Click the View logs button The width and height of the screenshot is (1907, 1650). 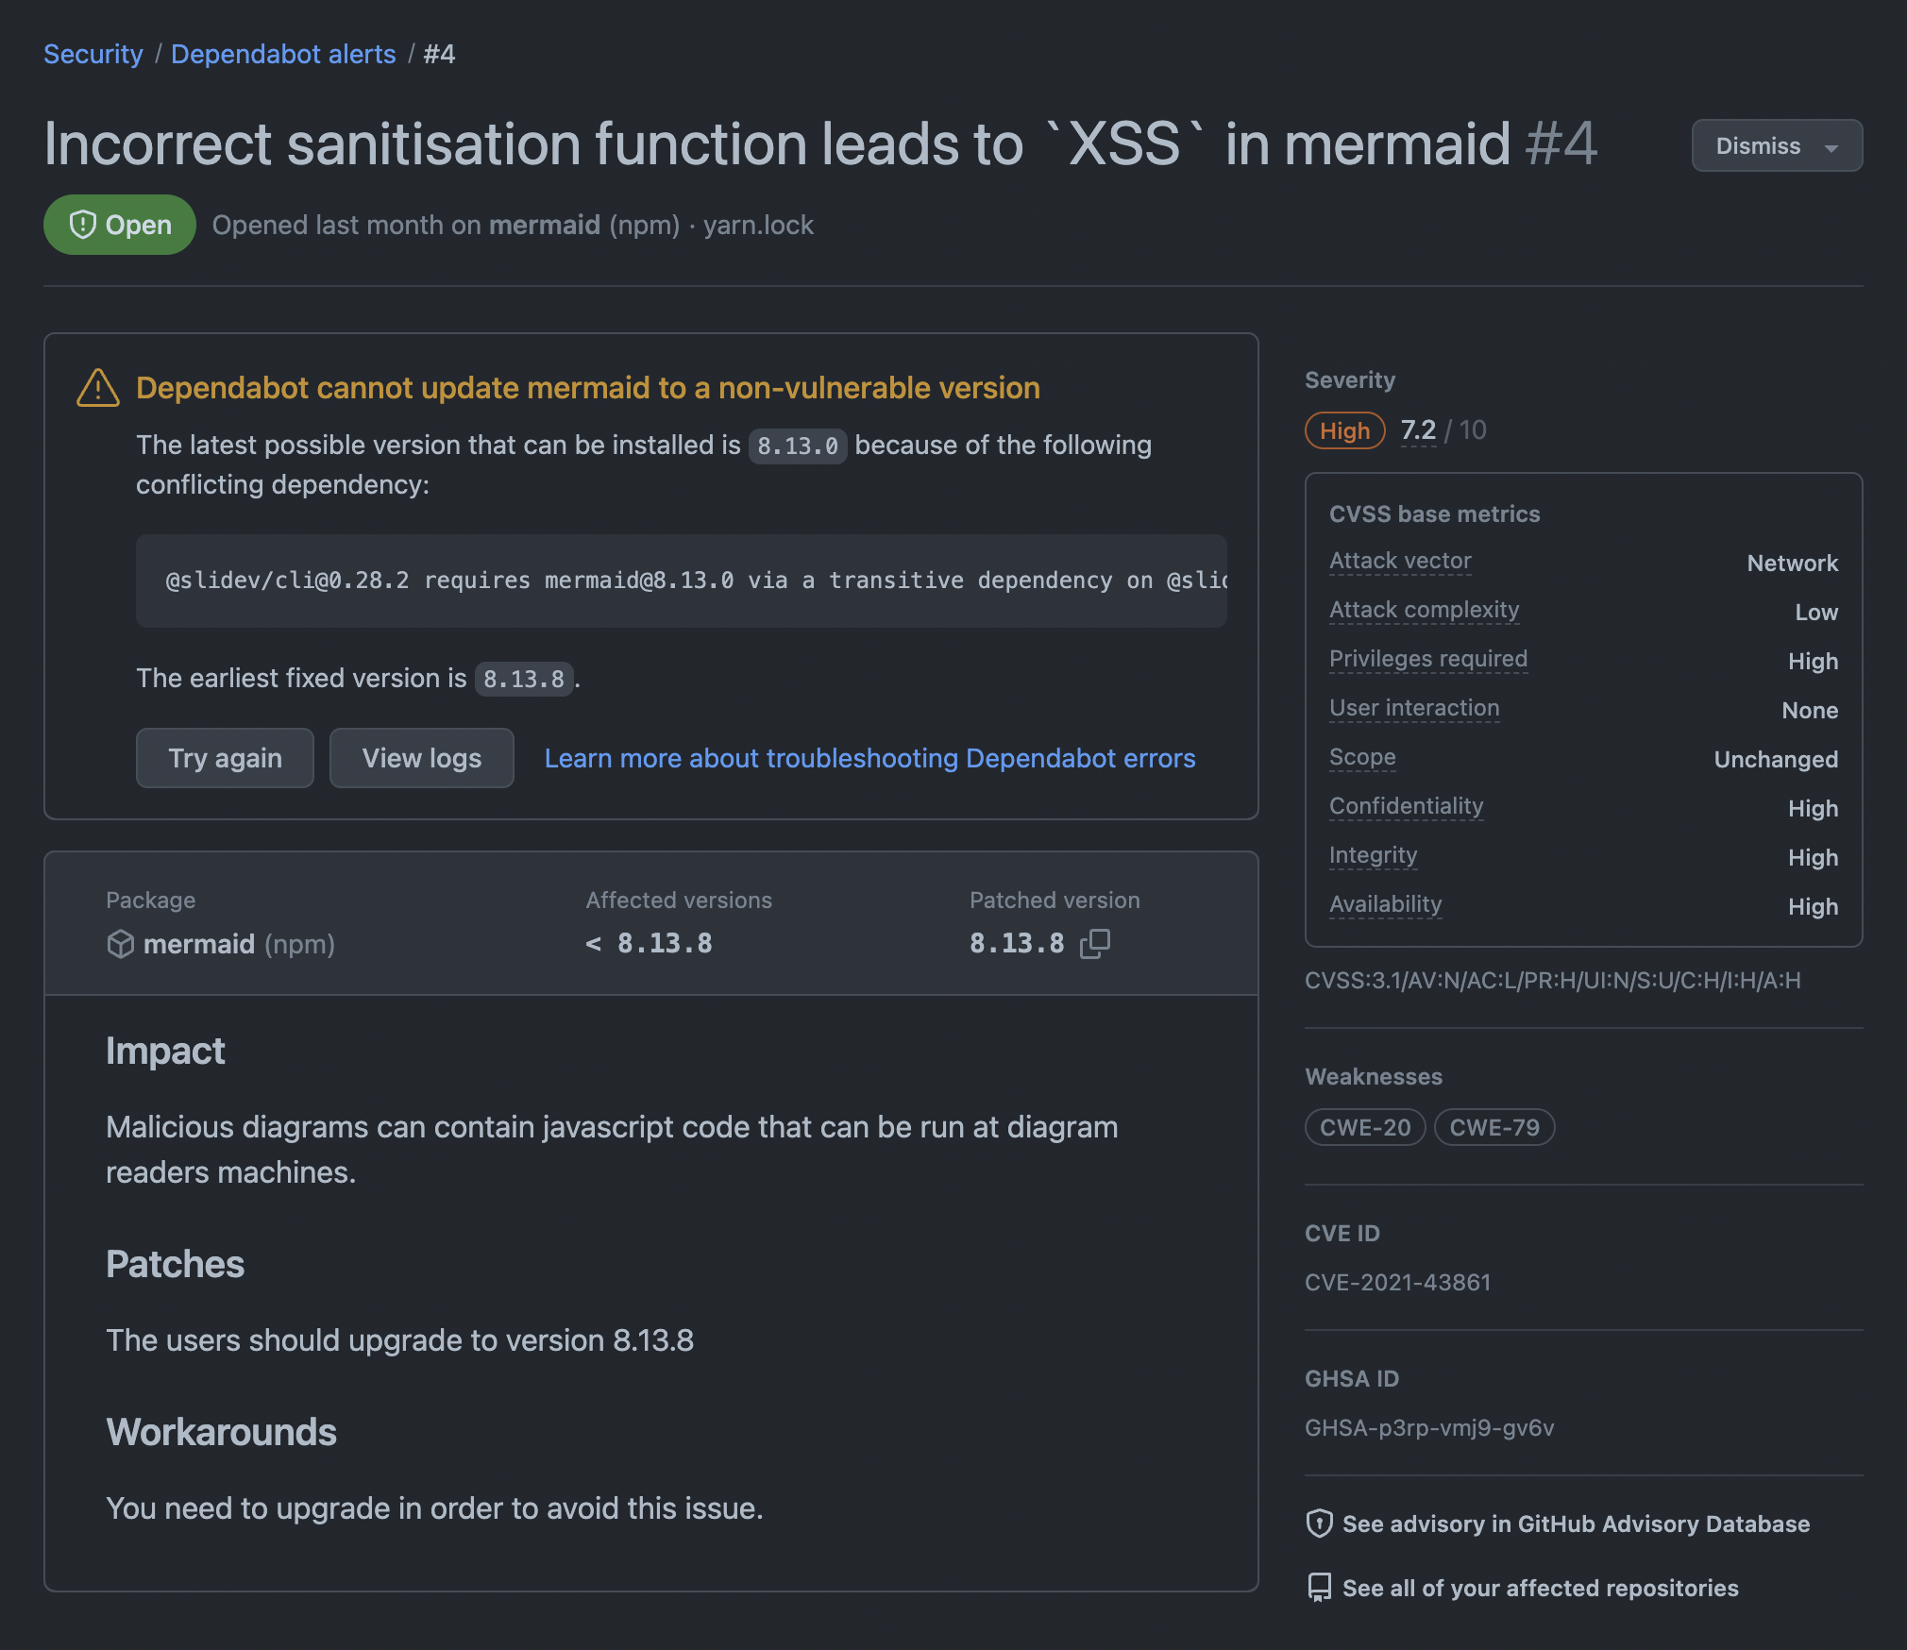(x=421, y=758)
